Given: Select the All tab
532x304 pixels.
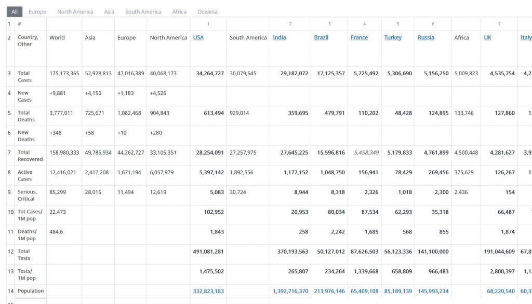Looking at the screenshot, I should pyautogui.click(x=14, y=11).
